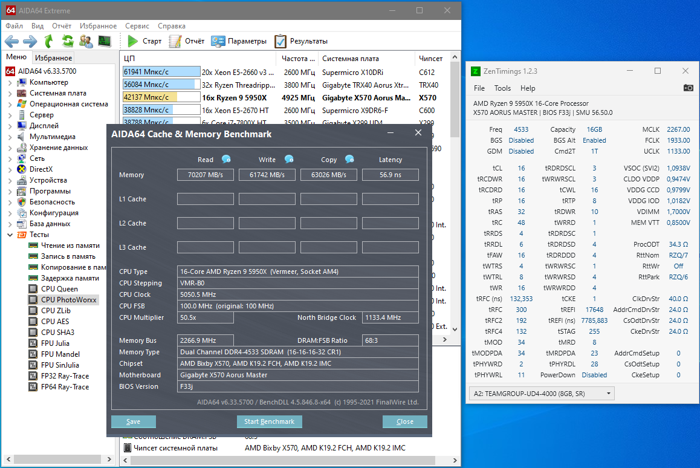Click the ZenTimings screenshot camera icon

click(x=689, y=88)
